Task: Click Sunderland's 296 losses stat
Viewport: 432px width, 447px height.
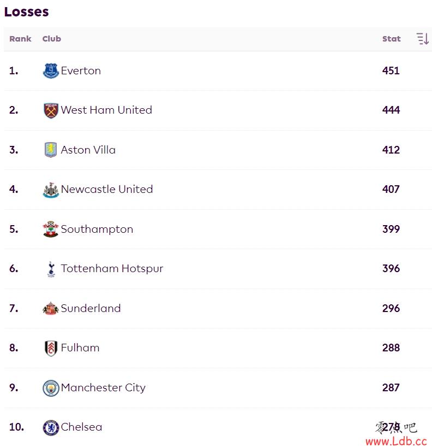Action: click(x=391, y=308)
